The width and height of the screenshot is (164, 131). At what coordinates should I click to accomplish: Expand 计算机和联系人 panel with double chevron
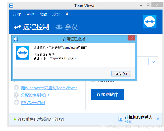(158, 119)
